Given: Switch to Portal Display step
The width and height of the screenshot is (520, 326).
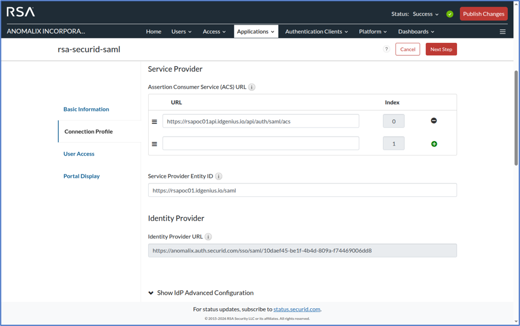Looking at the screenshot, I should 82,176.
